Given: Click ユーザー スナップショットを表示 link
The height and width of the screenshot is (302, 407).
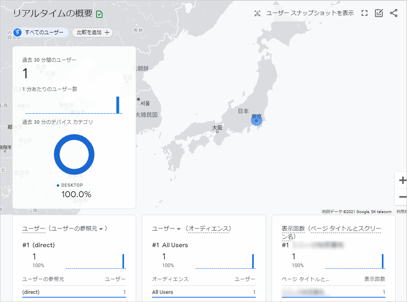Looking at the screenshot, I should pos(310,13).
